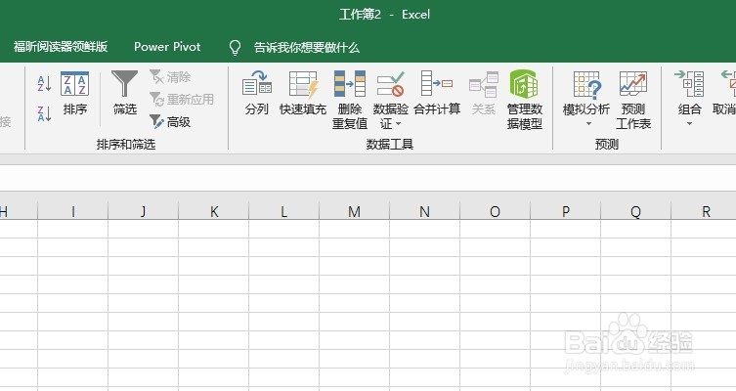This screenshot has height=391, width=736.
Task: Select column R header
Action: click(x=704, y=211)
